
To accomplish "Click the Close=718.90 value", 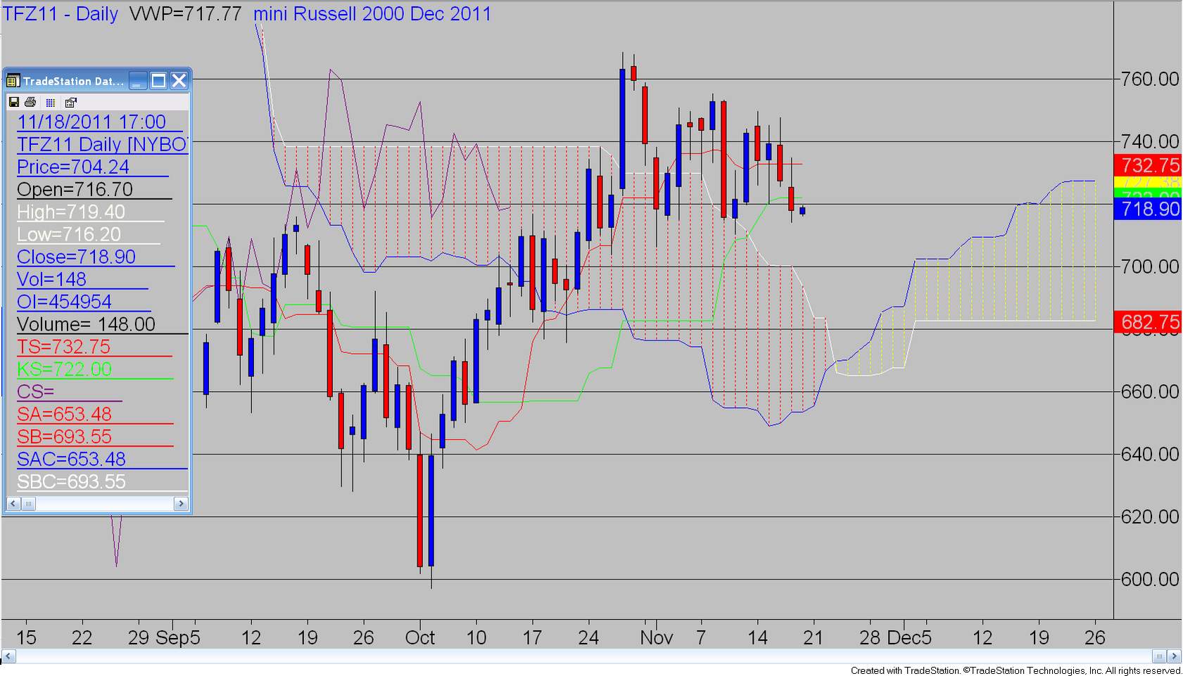I will (x=95, y=257).
